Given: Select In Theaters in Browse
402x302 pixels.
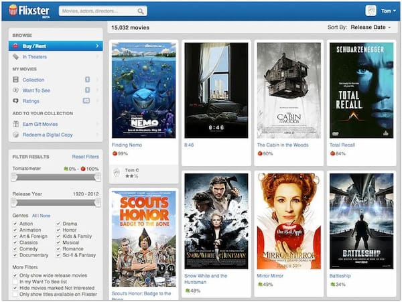Looking at the screenshot, I should tap(56, 57).
